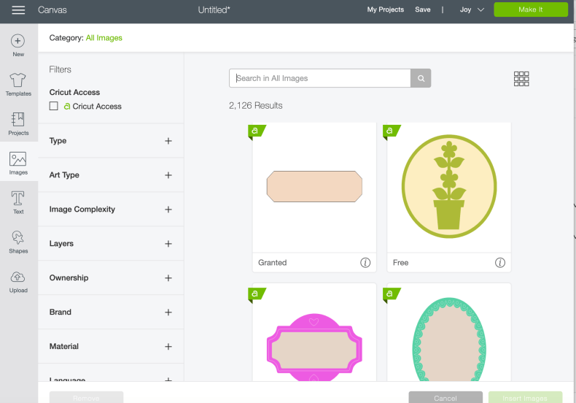The height and width of the screenshot is (403, 576).
Task: Select the peach label shape thumbnail
Action: pos(314,186)
